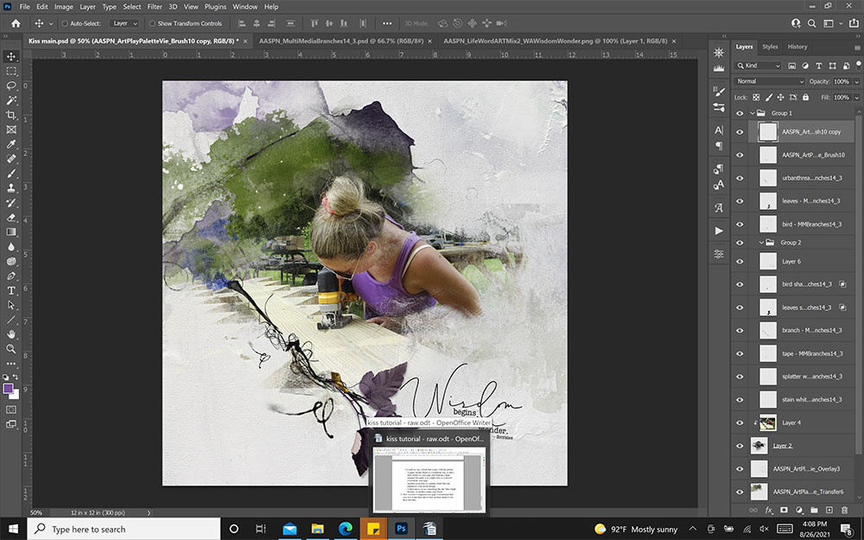Enable Show Transform Controls checkbox
This screenshot has height=540, width=864.
[152, 23]
